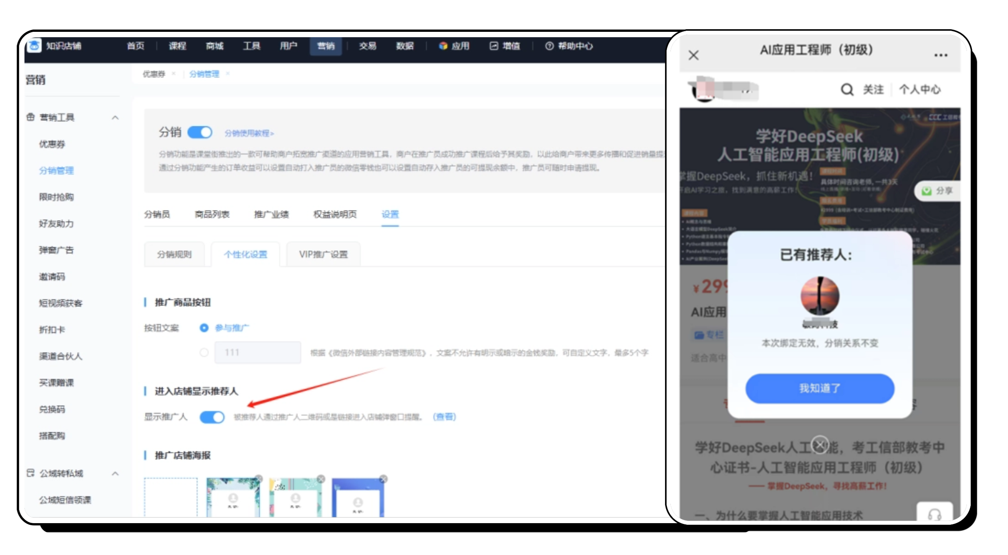Open 邀请码 in the sidebar
1008x555 pixels.
tap(52, 276)
